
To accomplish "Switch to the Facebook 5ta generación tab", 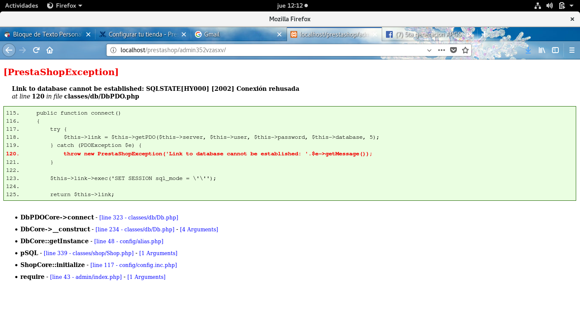I will pyautogui.click(x=429, y=34).
